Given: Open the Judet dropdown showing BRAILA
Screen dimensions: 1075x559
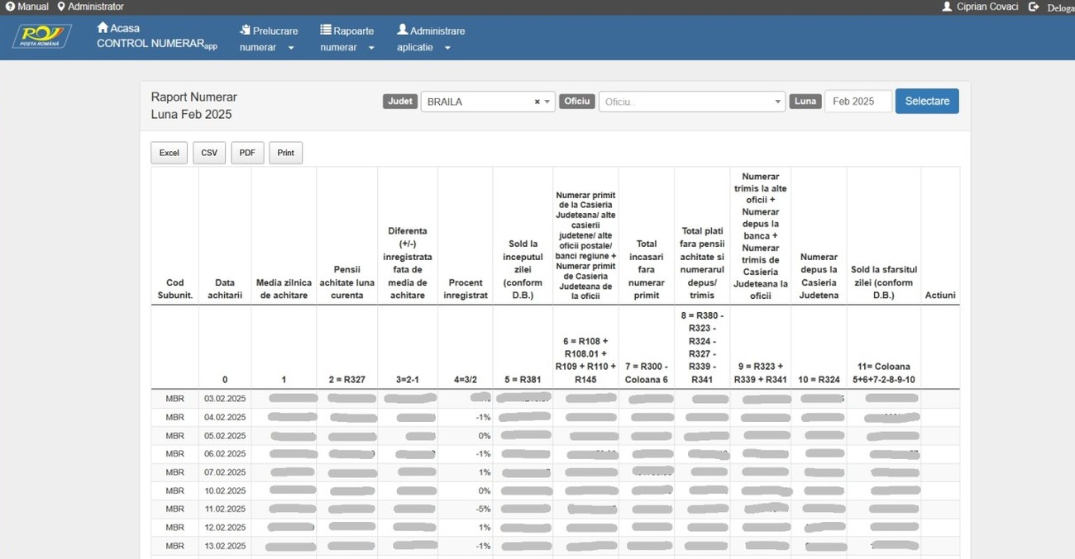Looking at the screenshot, I should (486, 102).
